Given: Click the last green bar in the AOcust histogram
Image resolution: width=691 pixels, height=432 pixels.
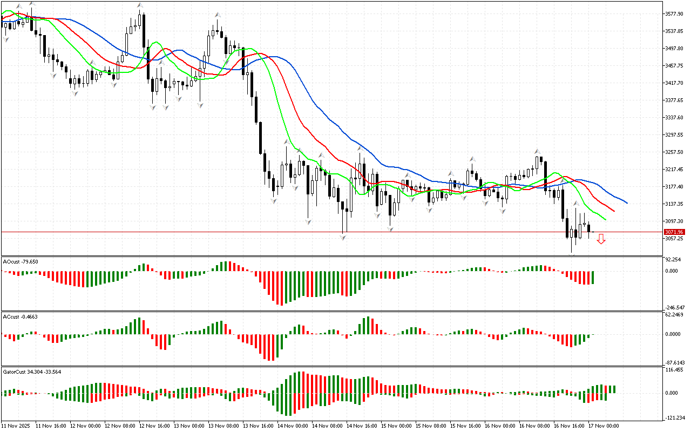Looking at the screenshot, I should click(592, 278).
